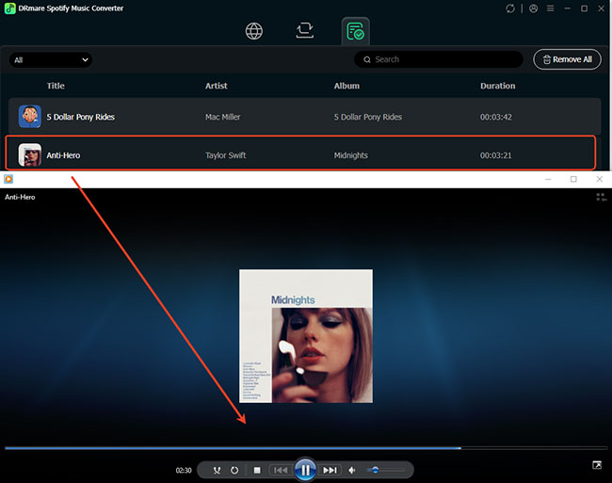Click the Taylor Swift artist cell
Viewport: 612px width, 483px height.
click(x=226, y=155)
